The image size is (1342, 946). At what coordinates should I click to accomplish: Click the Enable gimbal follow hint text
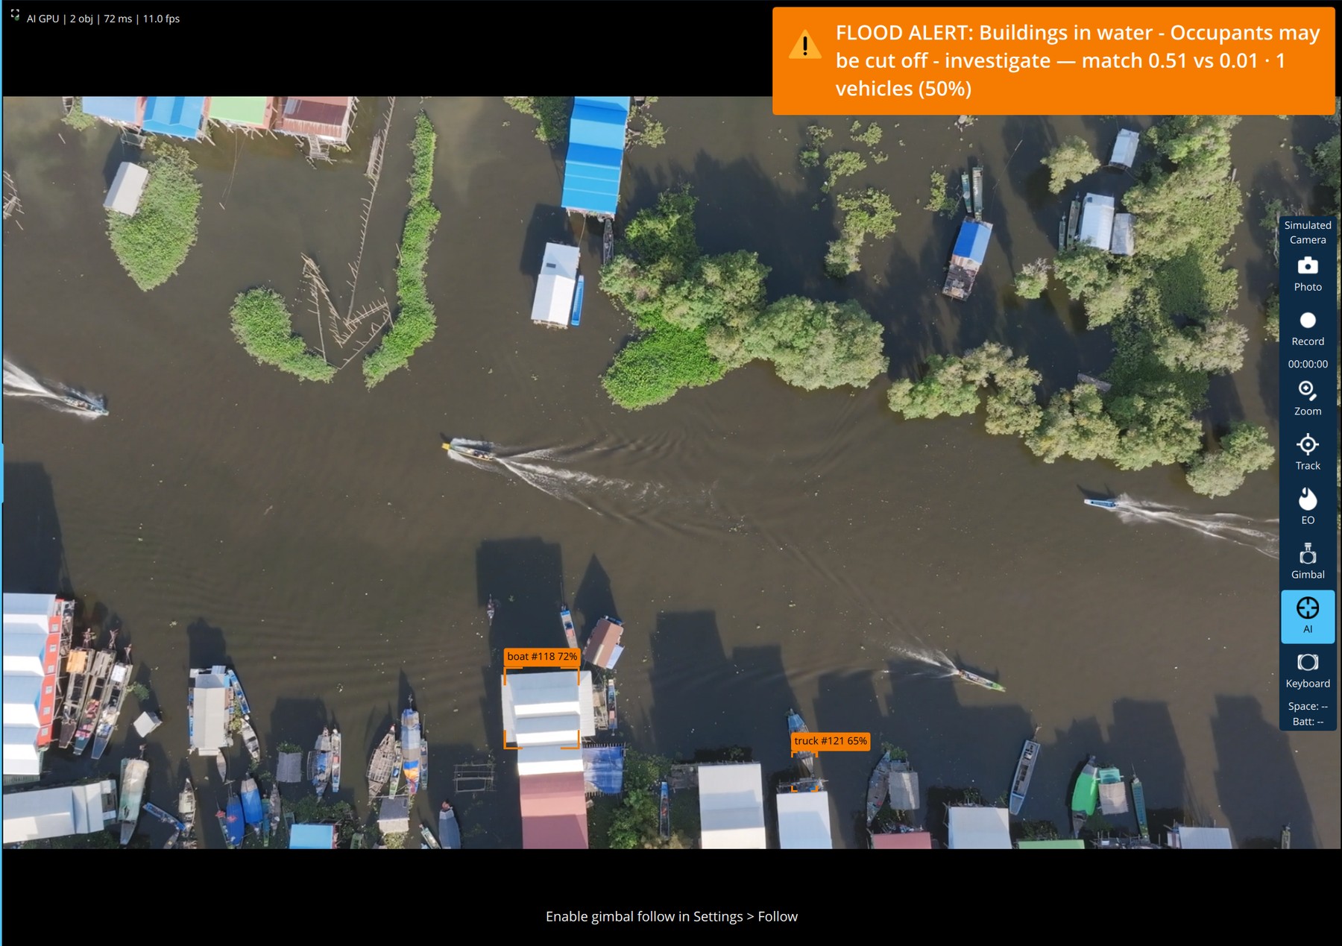point(672,916)
